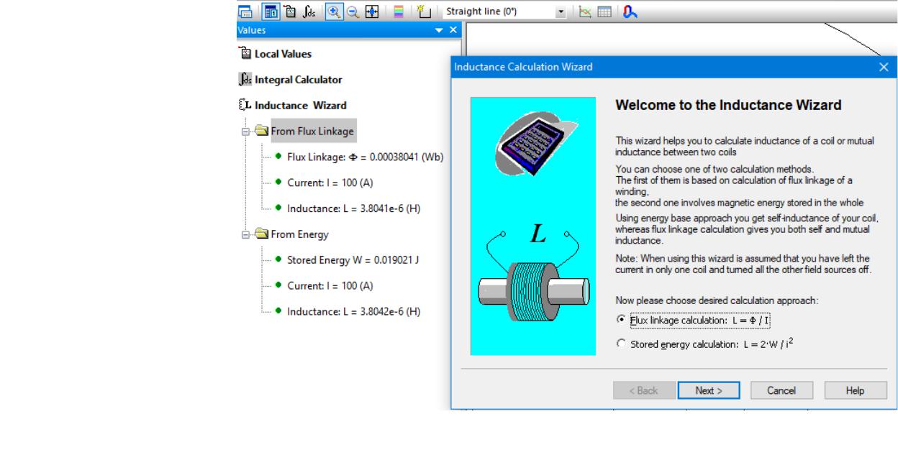Viewport: 898px width, 460px height.
Task: Click the XY plot graph icon
Action: point(584,12)
